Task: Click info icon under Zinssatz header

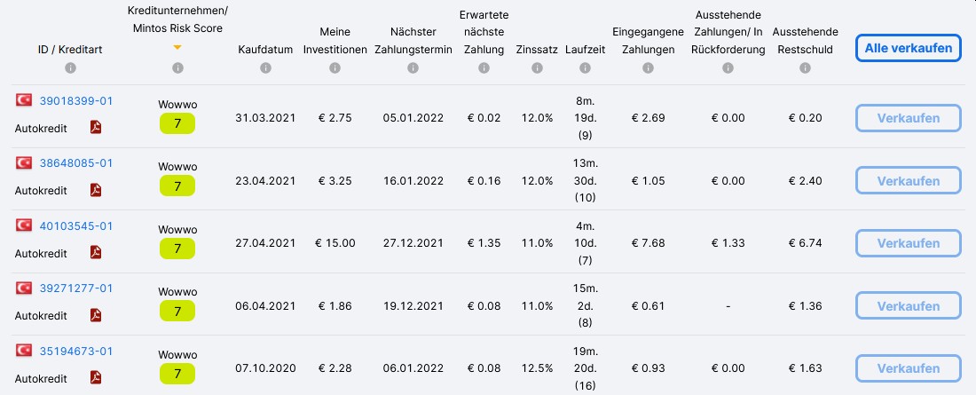Action: [537, 68]
